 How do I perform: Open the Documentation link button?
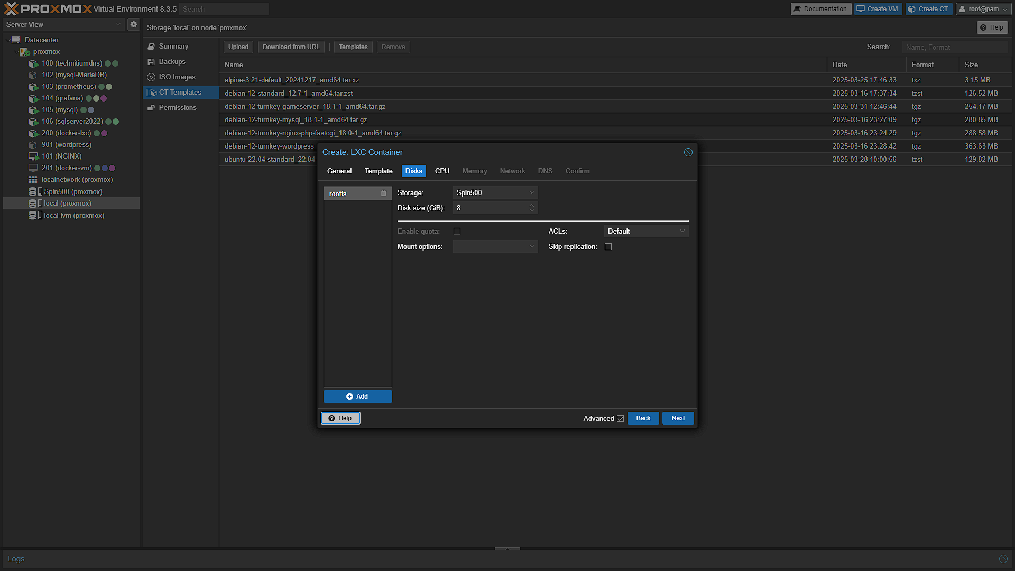tap(821, 9)
